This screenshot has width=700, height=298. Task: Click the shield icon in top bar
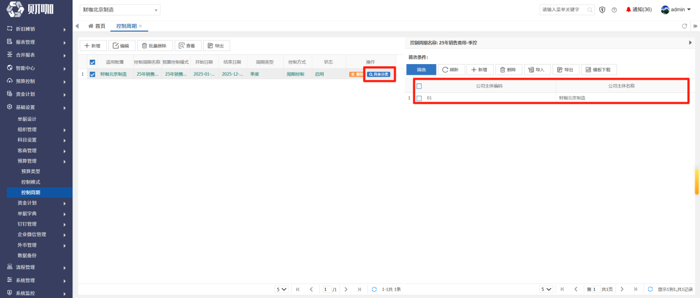click(x=602, y=10)
